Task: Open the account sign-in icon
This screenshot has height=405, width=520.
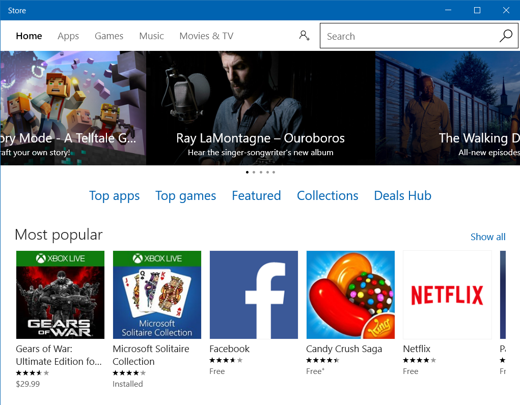Action: click(304, 36)
